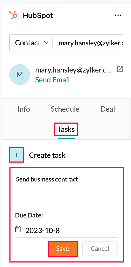Switch to the Info tab
This screenshot has height=267, width=131.
coord(24,109)
